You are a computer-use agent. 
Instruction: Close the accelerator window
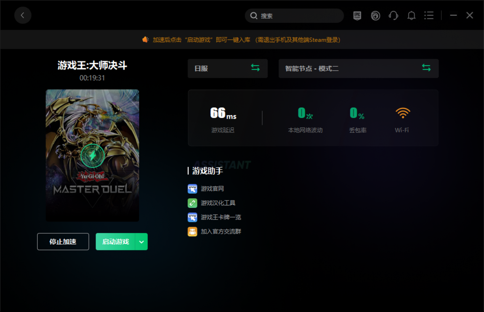470,15
